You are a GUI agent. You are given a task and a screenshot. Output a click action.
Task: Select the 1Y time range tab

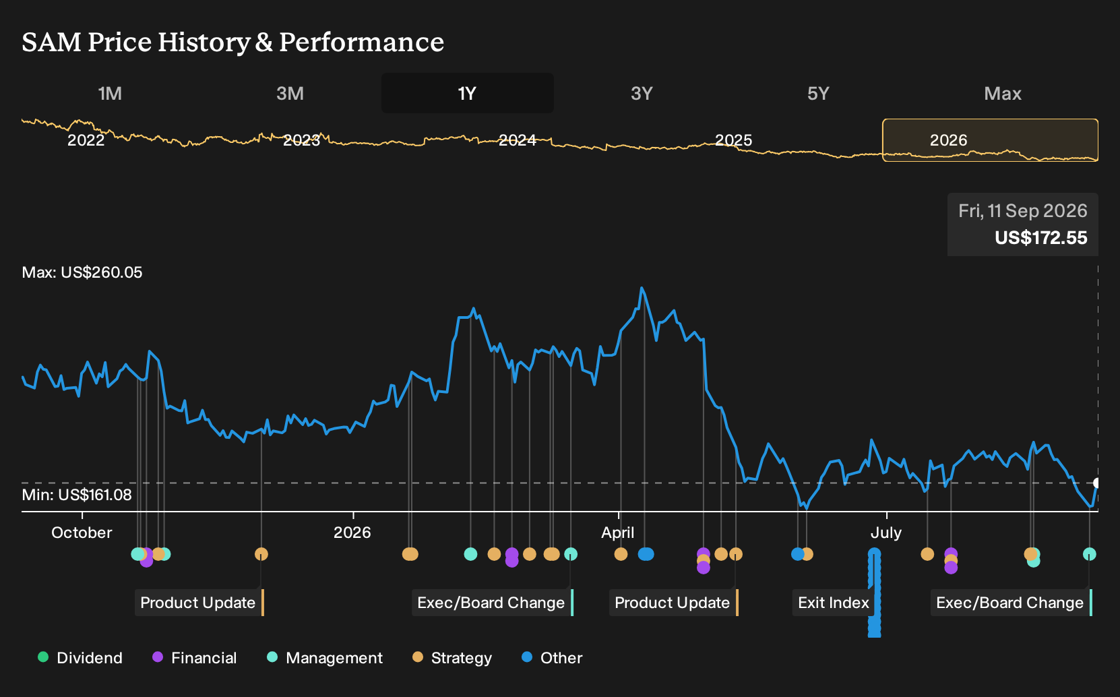467,93
